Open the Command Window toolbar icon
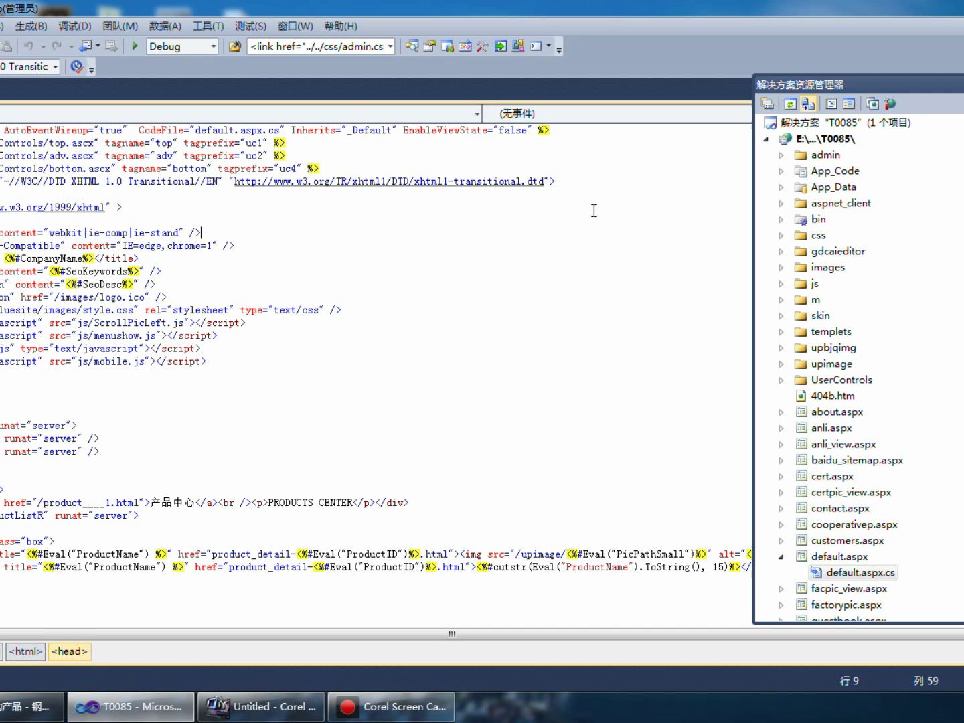The height and width of the screenshot is (723, 964). 536,46
